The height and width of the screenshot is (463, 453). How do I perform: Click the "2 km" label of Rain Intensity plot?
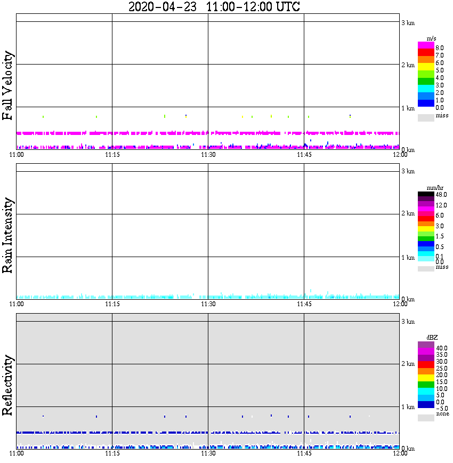pyautogui.click(x=408, y=213)
